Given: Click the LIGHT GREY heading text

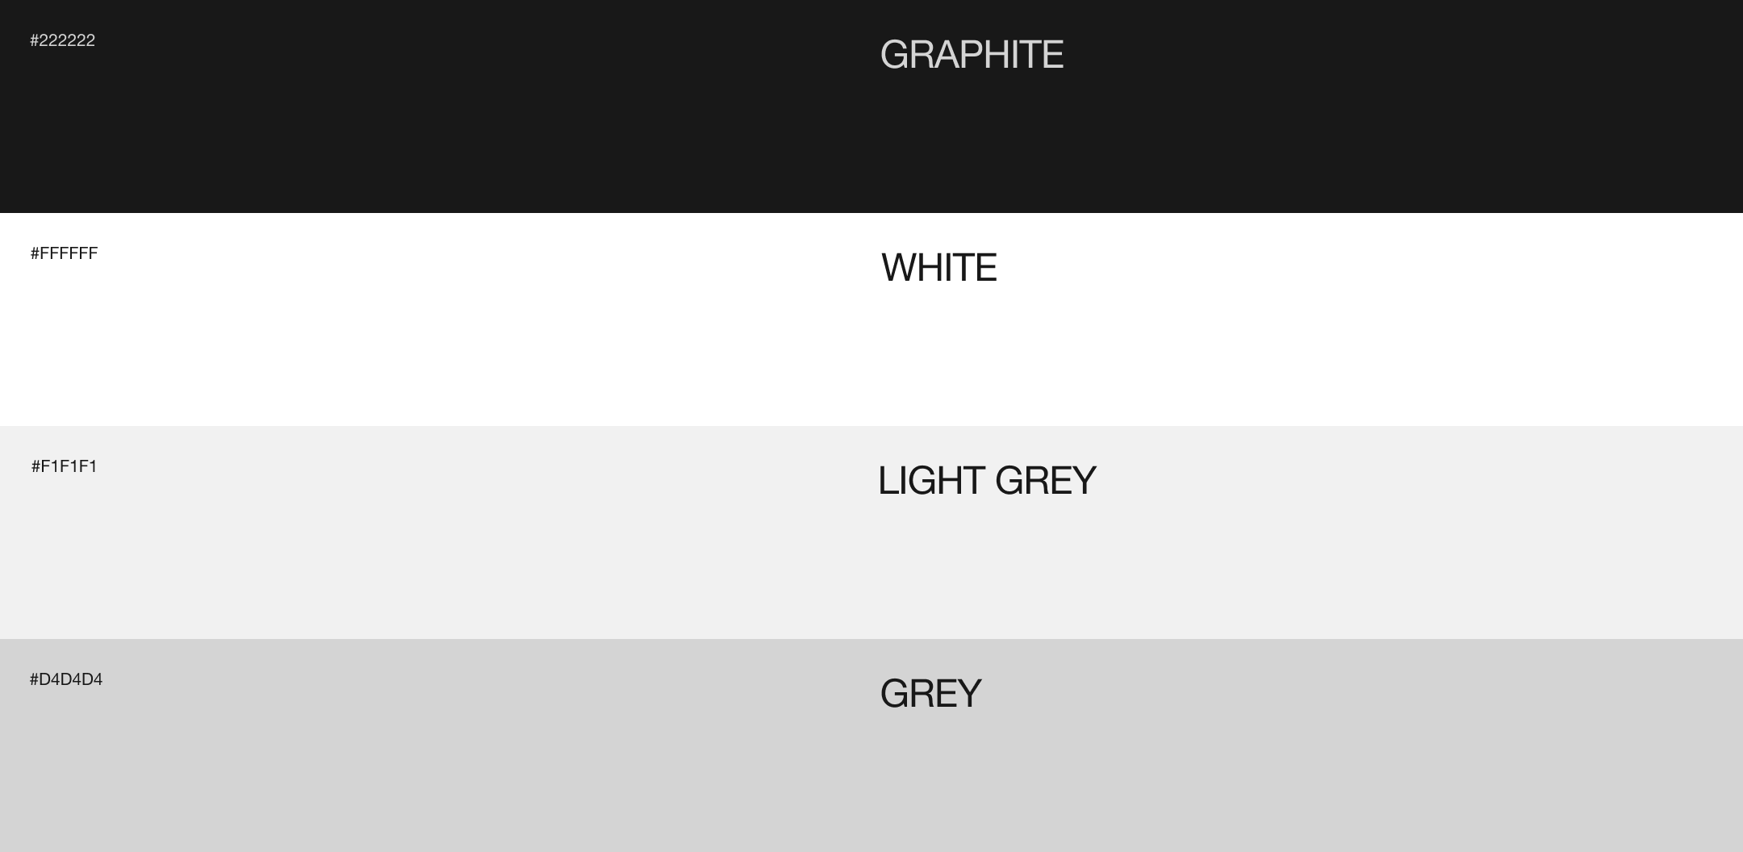Looking at the screenshot, I should coord(986,481).
